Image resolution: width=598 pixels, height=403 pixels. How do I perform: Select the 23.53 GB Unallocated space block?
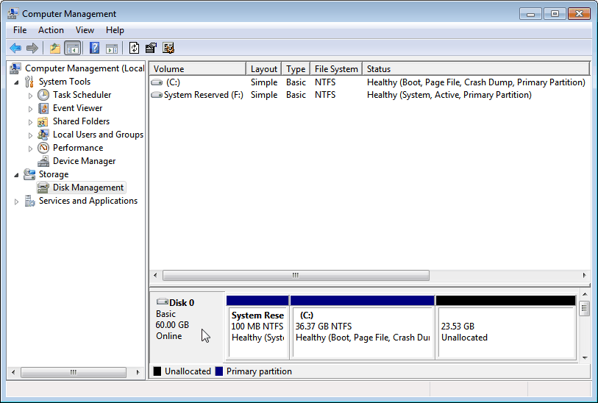pos(506,327)
